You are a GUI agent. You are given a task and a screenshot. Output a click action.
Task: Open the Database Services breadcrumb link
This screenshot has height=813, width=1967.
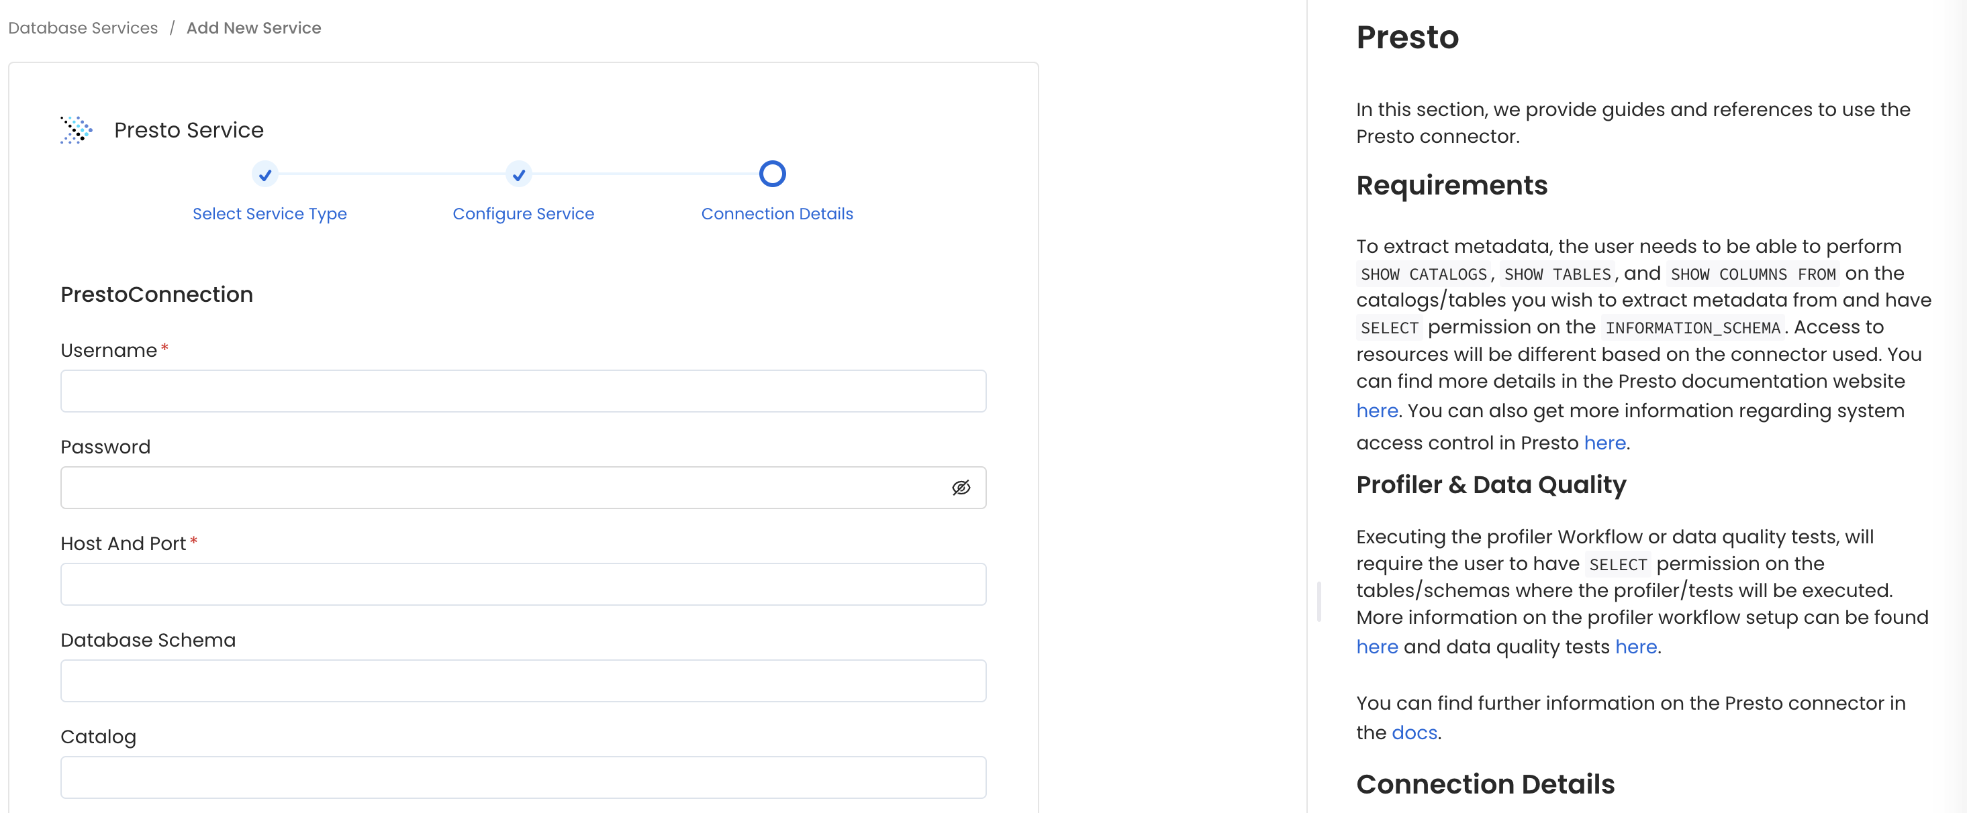pyautogui.click(x=83, y=28)
